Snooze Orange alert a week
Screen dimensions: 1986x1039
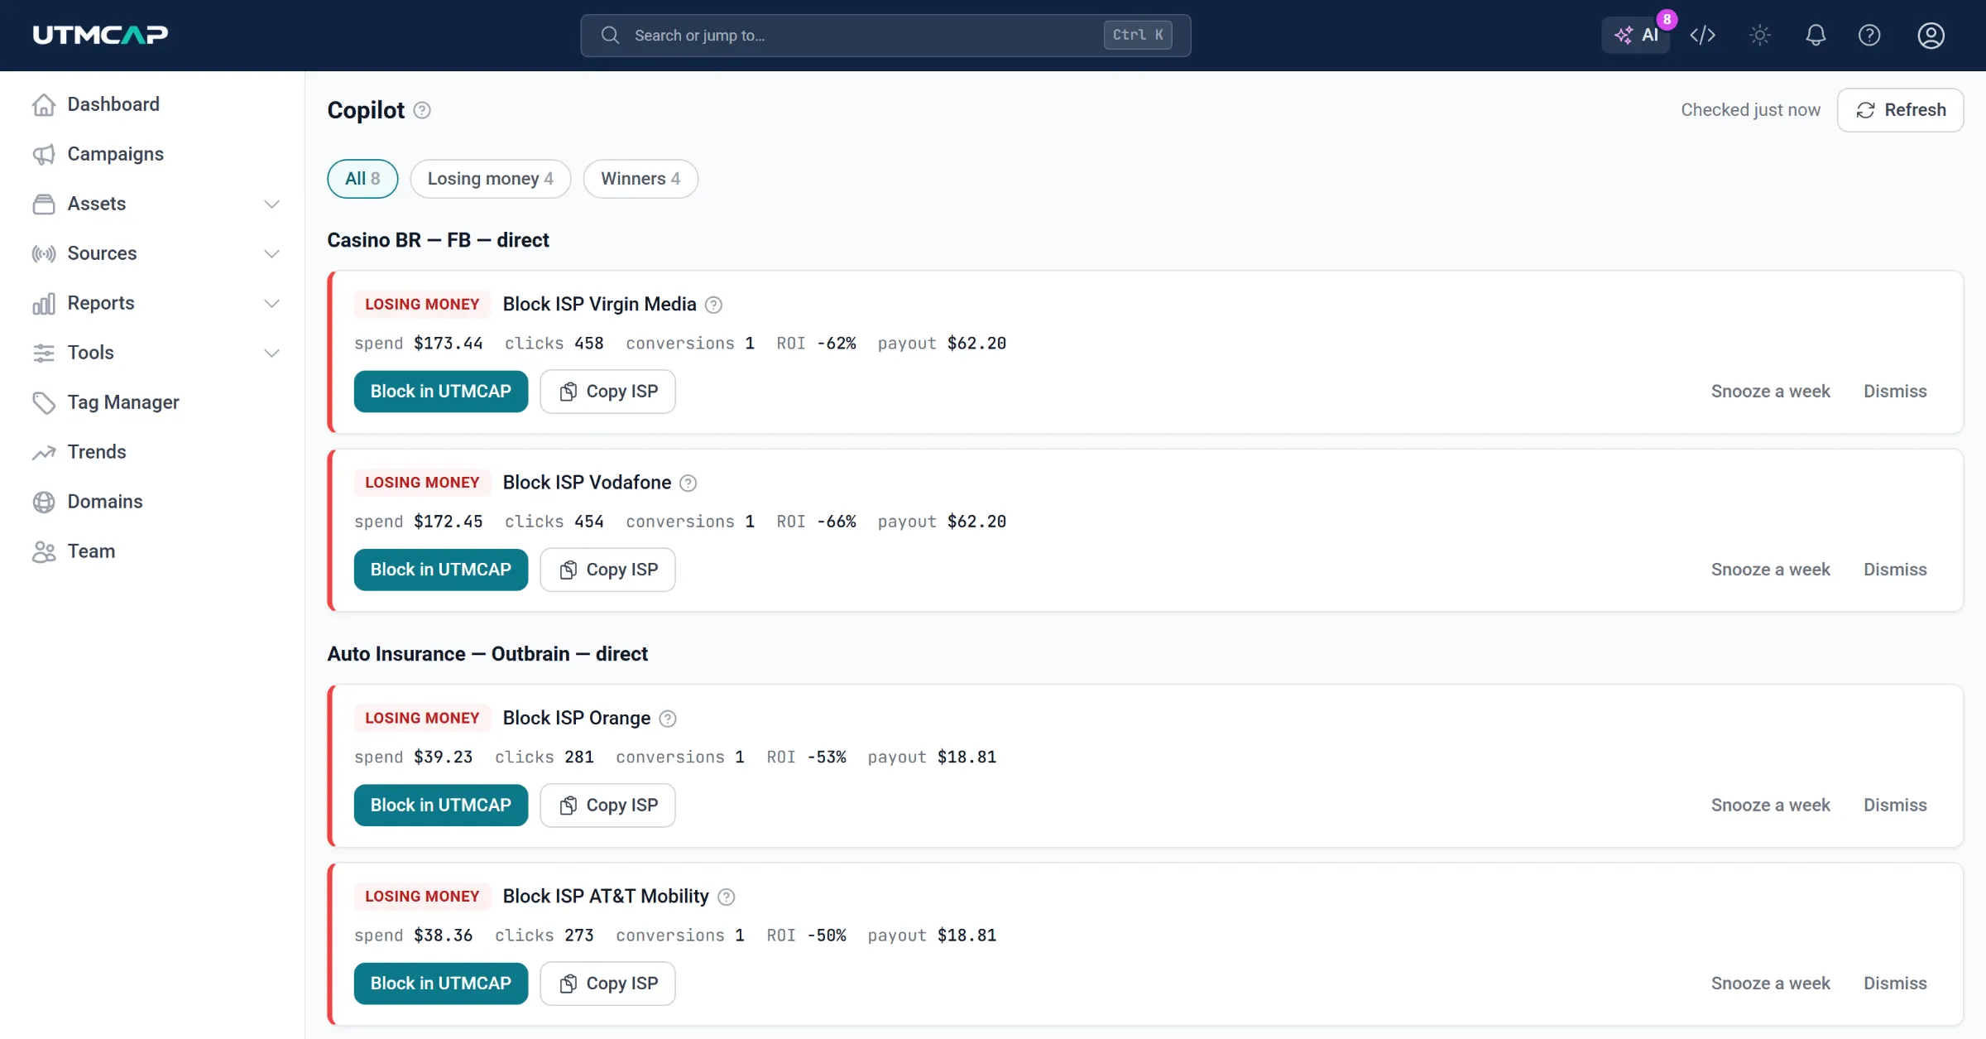point(1770,806)
